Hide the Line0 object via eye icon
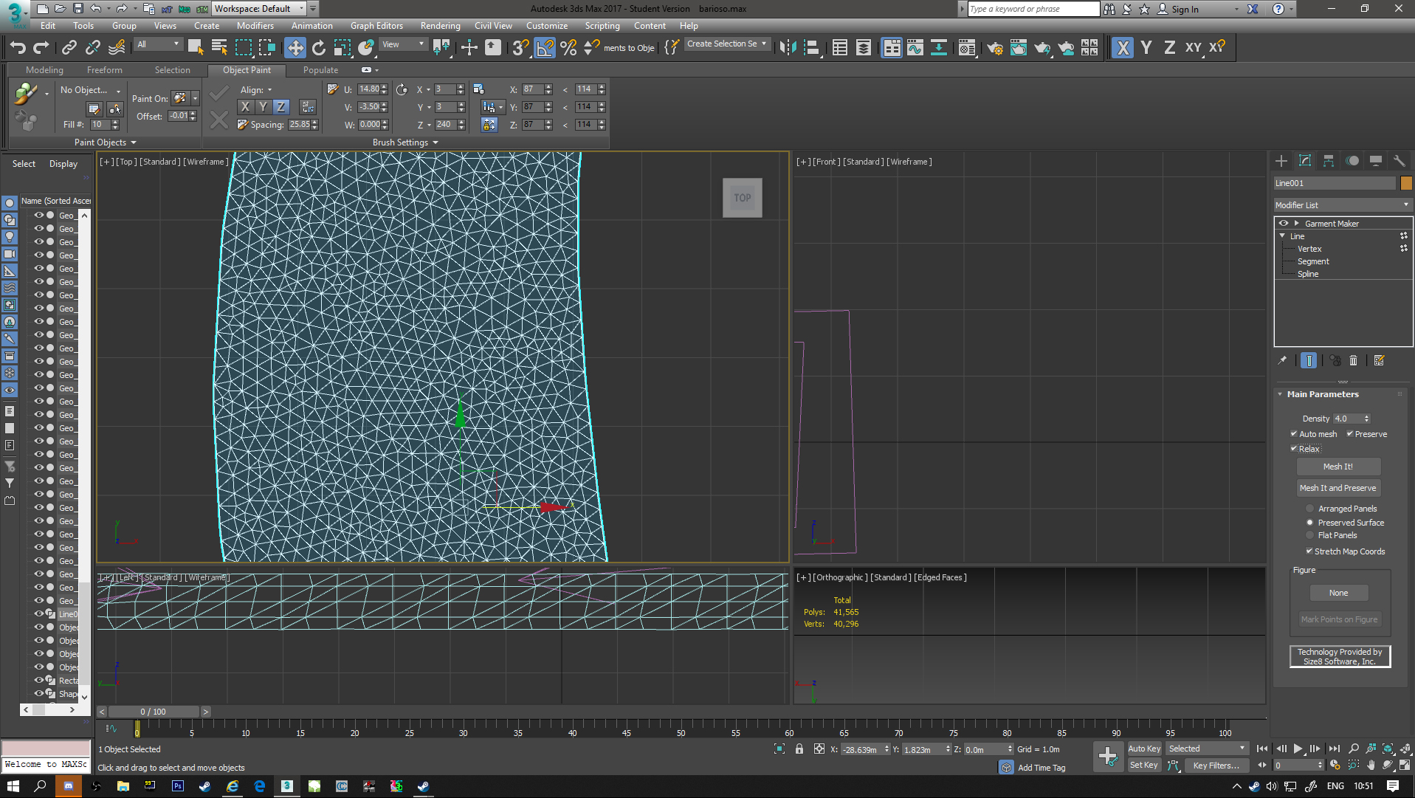The width and height of the screenshot is (1415, 798). 39,614
